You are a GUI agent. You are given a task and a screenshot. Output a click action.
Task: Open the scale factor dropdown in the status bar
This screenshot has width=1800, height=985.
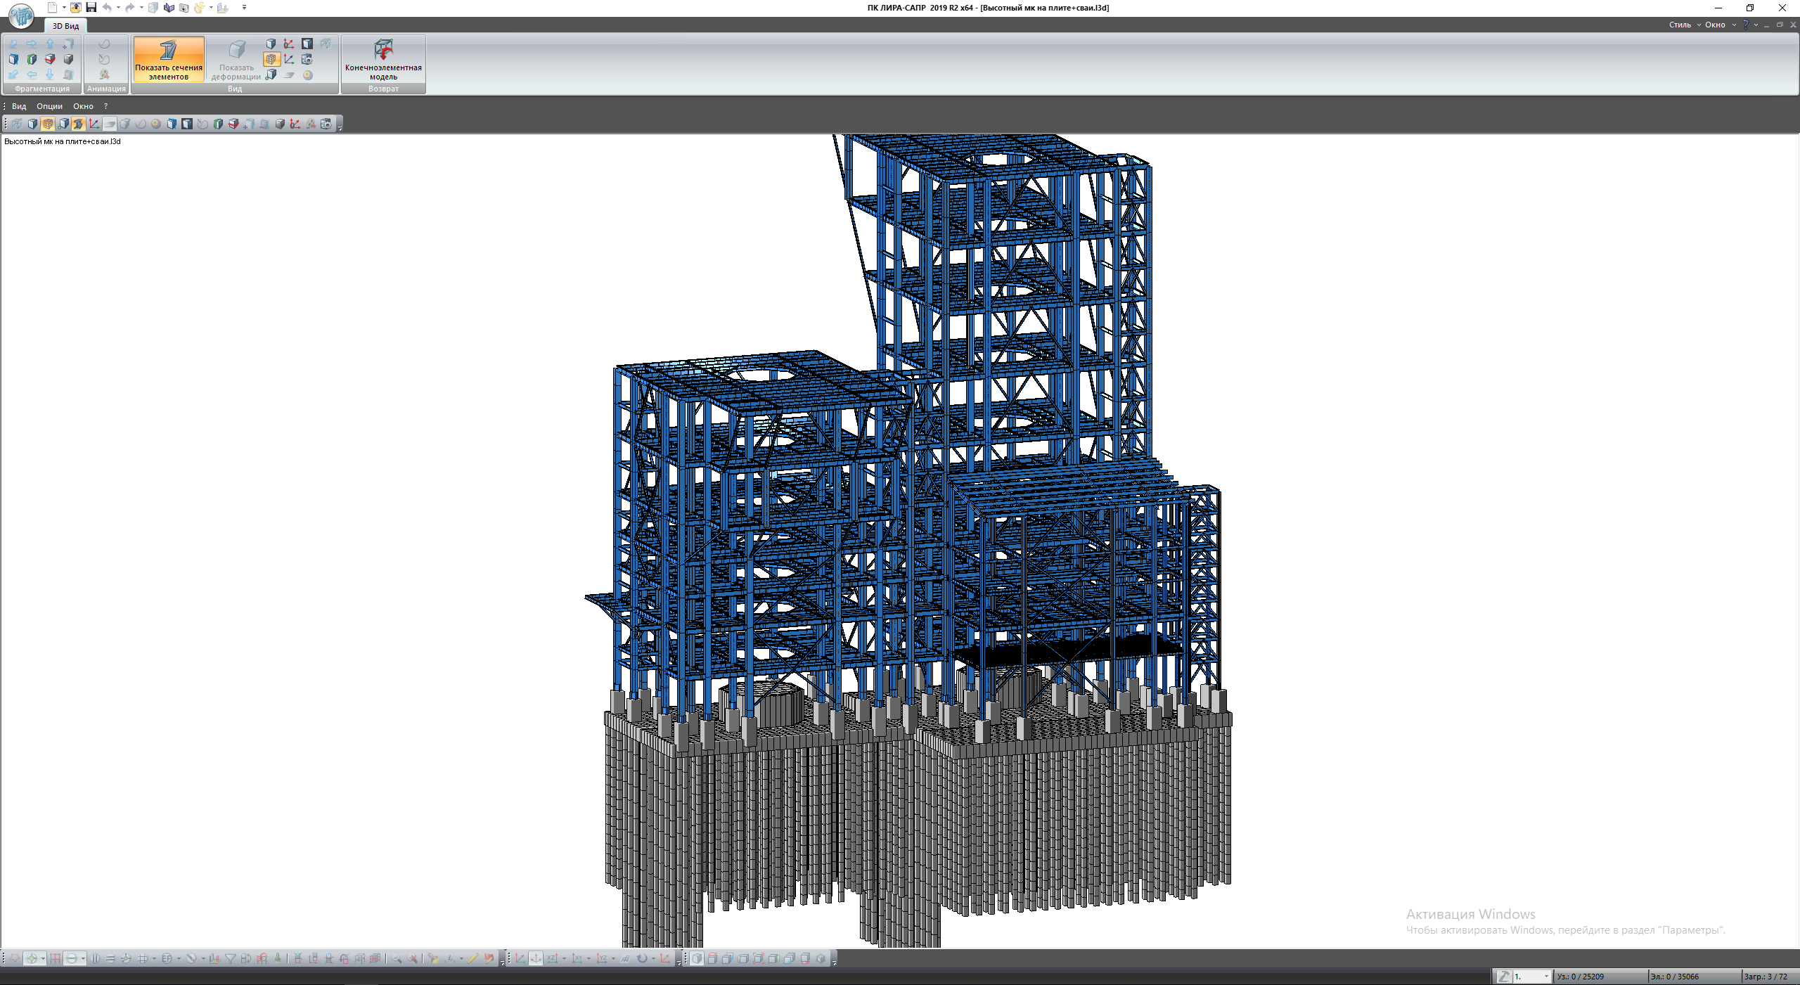pyautogui.click(x=1545, y=977)
